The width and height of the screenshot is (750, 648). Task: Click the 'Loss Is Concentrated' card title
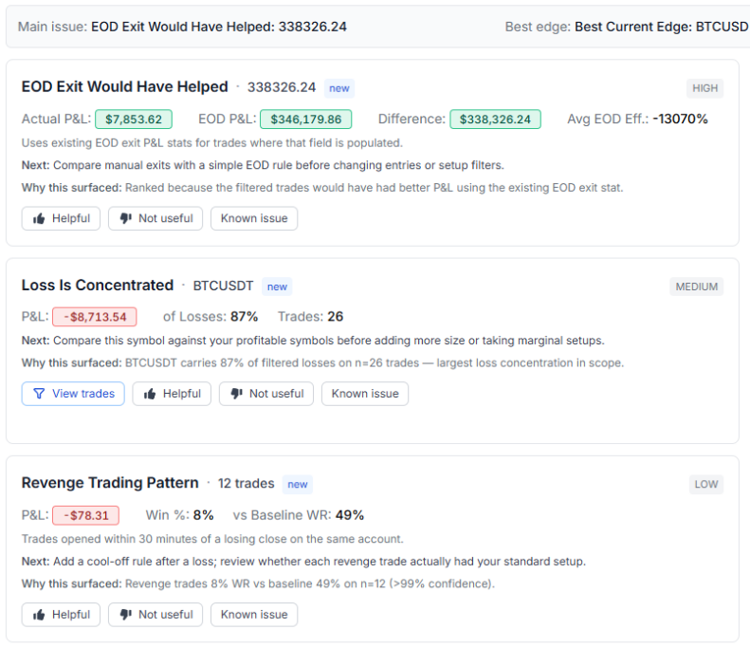[x=98, y=286]
